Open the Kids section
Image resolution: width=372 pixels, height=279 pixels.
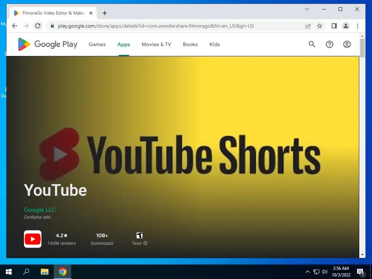pos(214,44)
